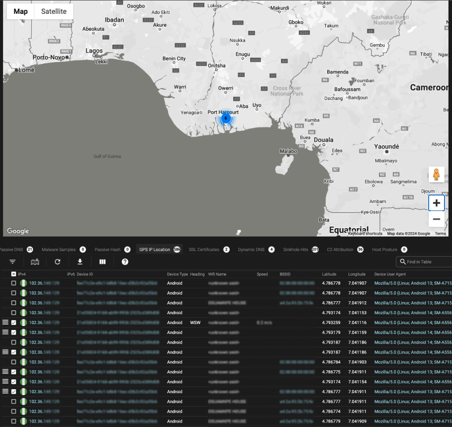Download the table data
Viewport: 452px width, 427px height.
click(80, 262)
